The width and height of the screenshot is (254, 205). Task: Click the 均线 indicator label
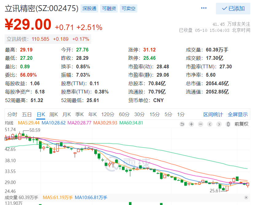coord(9,123)
